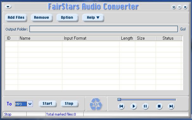Viewport: 192px width, 120px height.
Task: Skip to the next track
Action: point(171,106)
